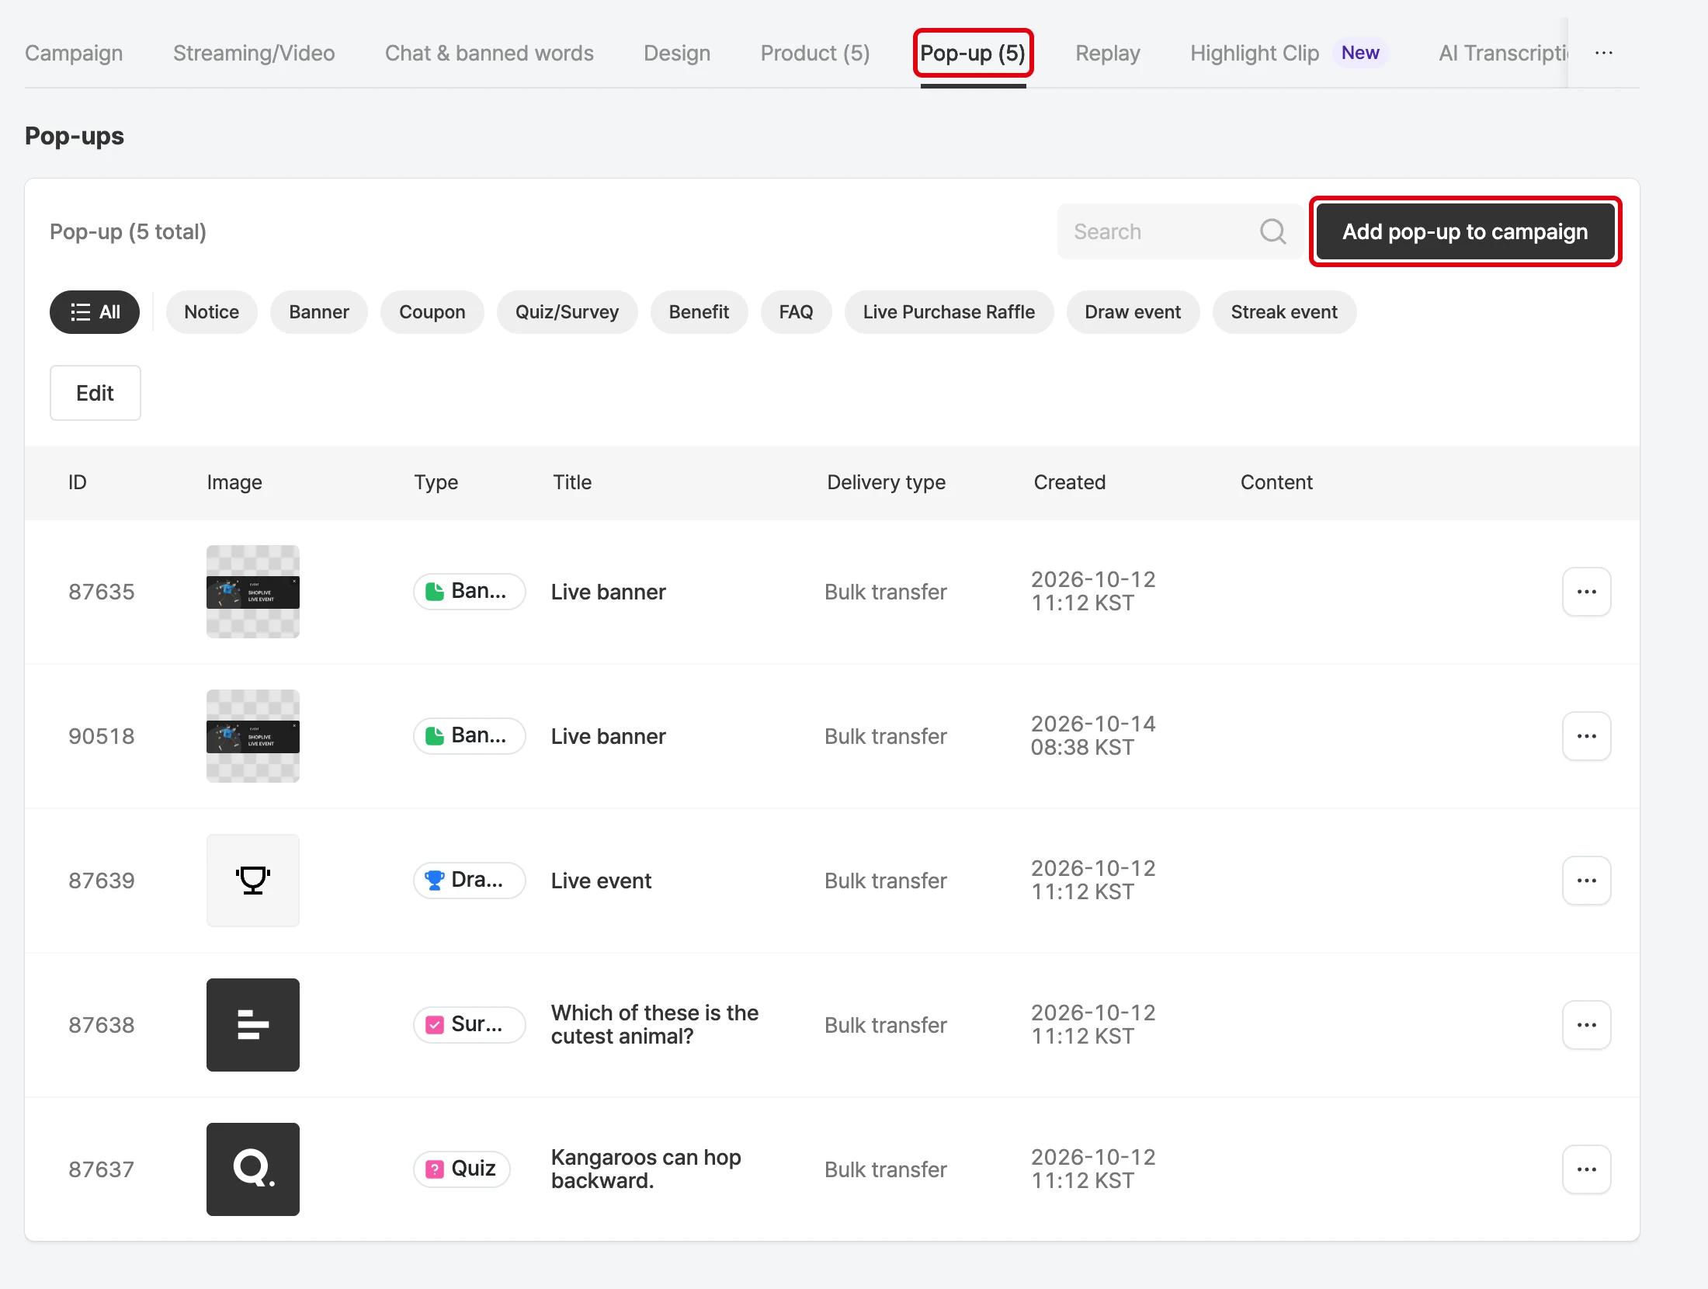This screenshot has width=1708, height=1289.
Task: Filter pop-ups by Coupon
Action: pos(432,312)
